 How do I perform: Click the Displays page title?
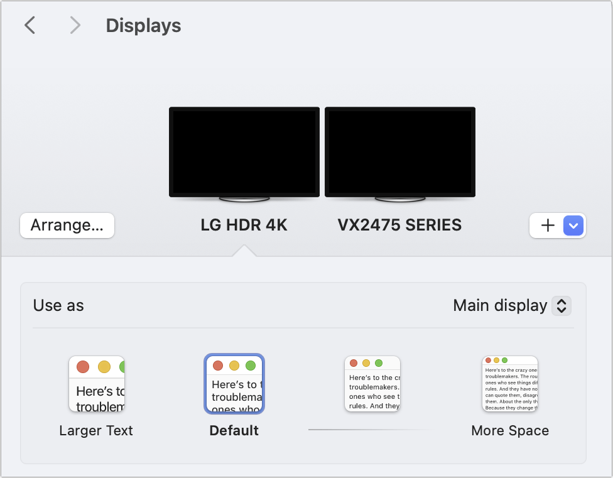pos(143,26)
